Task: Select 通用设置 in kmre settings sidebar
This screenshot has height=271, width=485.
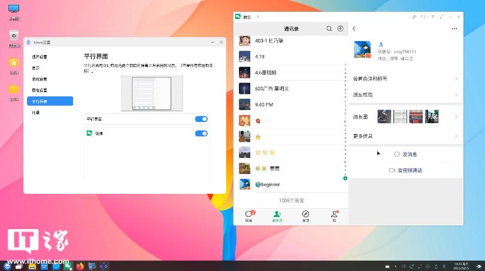Action: pos(50,57)
